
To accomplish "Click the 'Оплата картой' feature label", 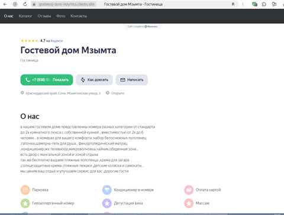I will pyautogui.click(x=208, y=190).
